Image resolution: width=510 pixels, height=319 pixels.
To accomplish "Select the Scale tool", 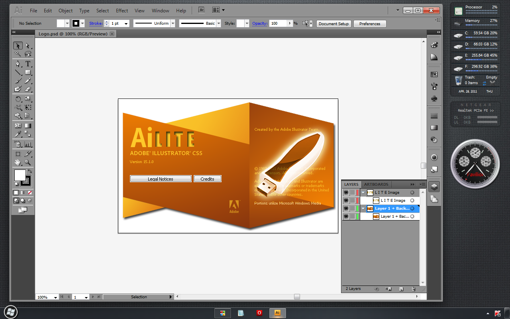I will coord(28,99).
